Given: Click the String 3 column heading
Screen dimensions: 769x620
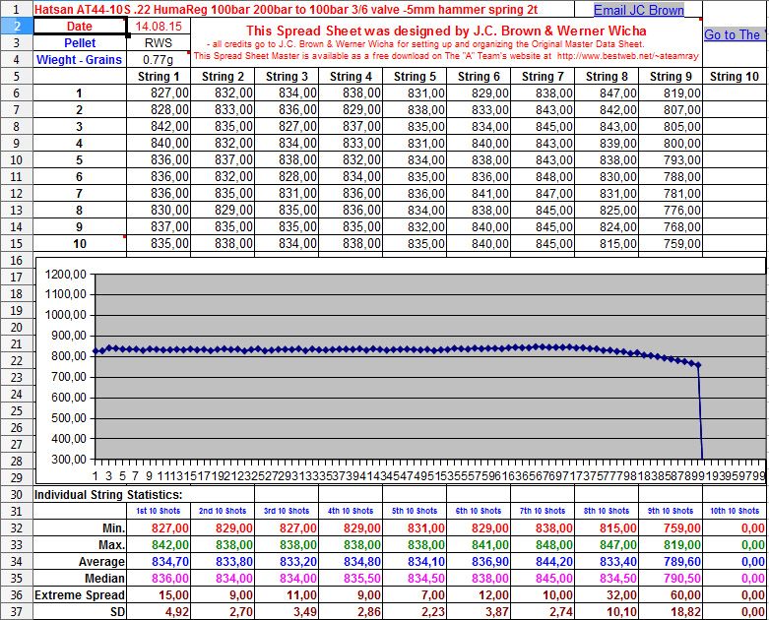Looking at the screenshot, I should [287, 77].
